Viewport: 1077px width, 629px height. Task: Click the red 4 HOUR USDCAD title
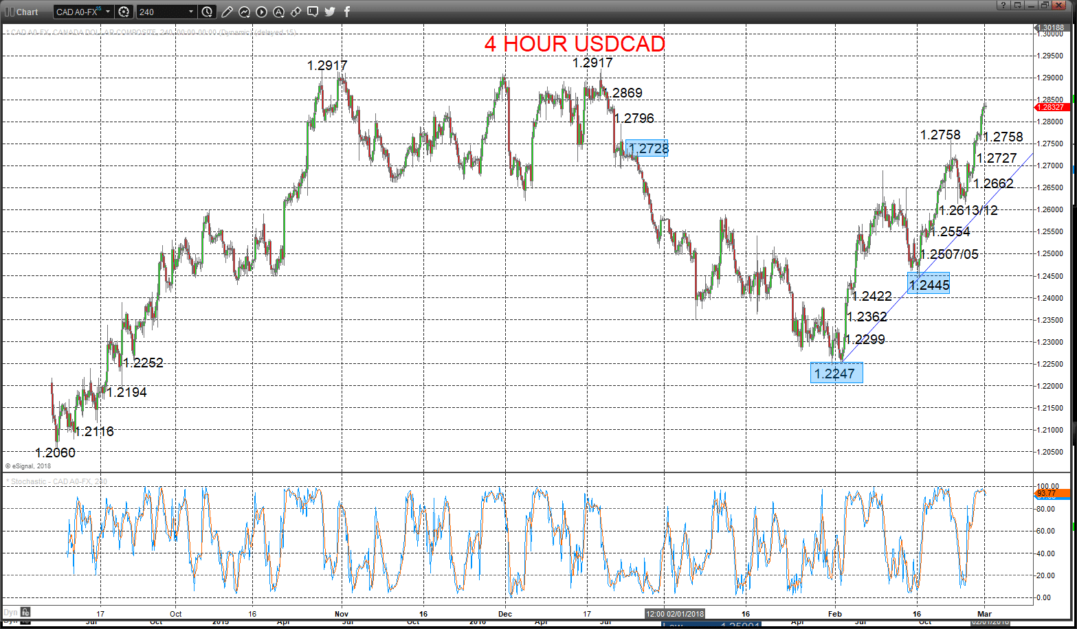[x=575, y=44]
